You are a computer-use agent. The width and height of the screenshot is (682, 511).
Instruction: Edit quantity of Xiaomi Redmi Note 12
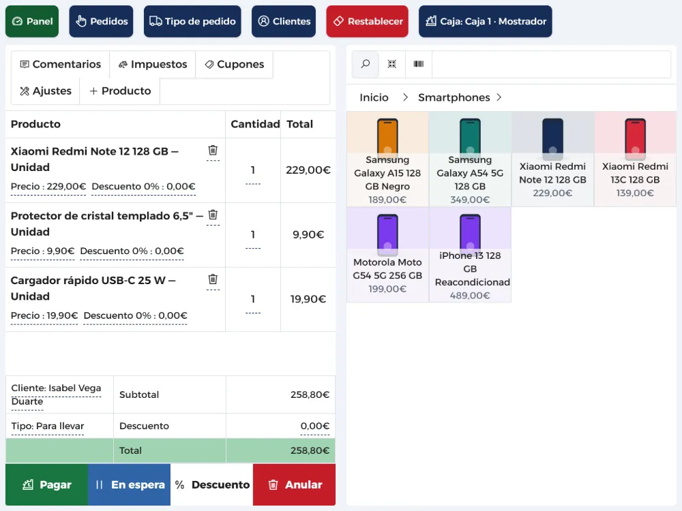[253, 170]
